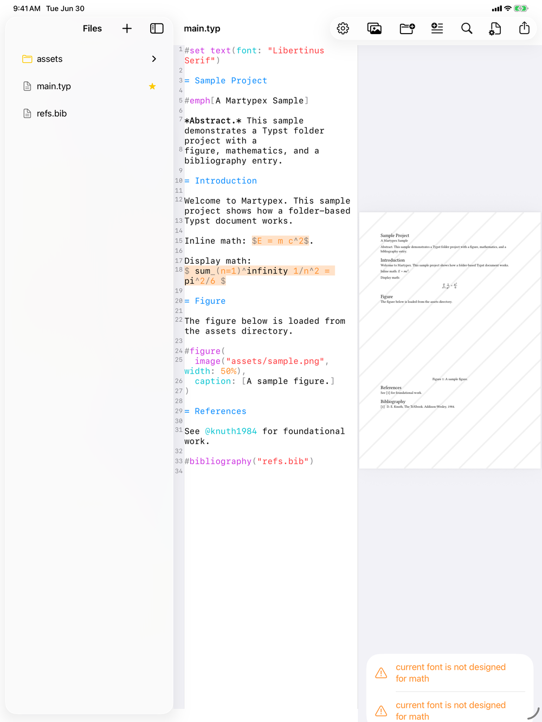Viewport: 542px width, 722px height.
Task: Click the document icon beside refs.bib
Action: tap(27, 113)
